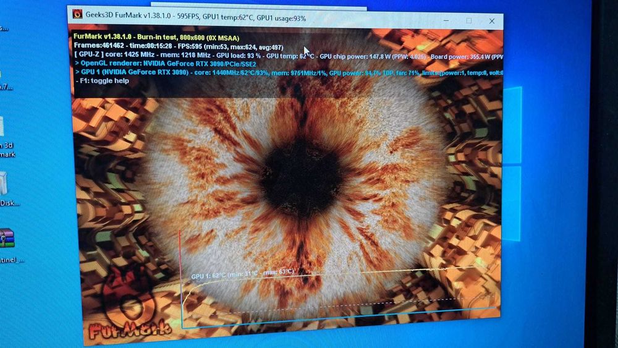Click the 'Frames:461462' statistics line

pos(179,46)
